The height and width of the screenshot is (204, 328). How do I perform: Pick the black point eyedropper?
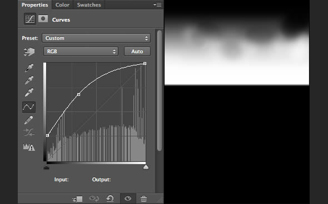[29, 68]
